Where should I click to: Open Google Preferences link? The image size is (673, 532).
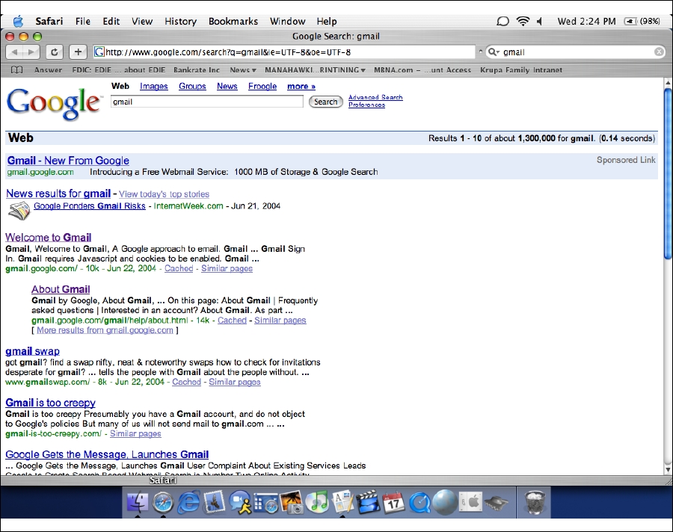pyautogui.click(x=366, y=105)
